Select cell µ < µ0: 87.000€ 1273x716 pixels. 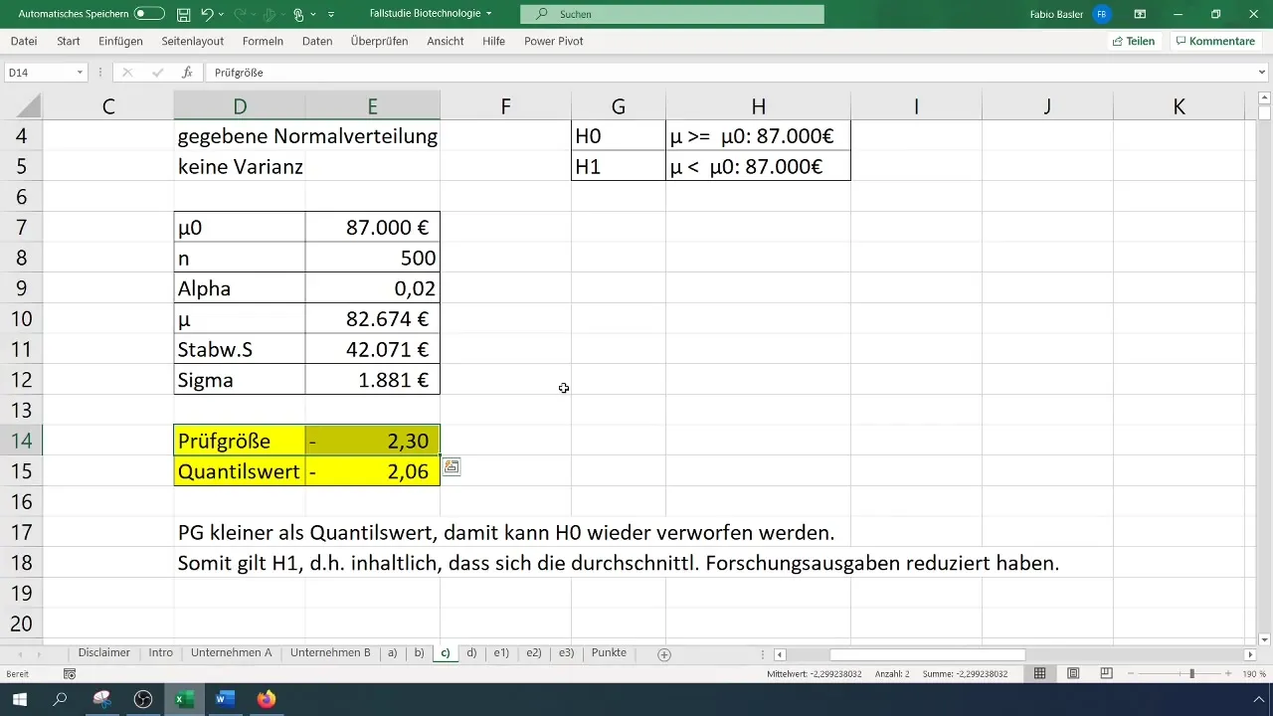(758, 167)
